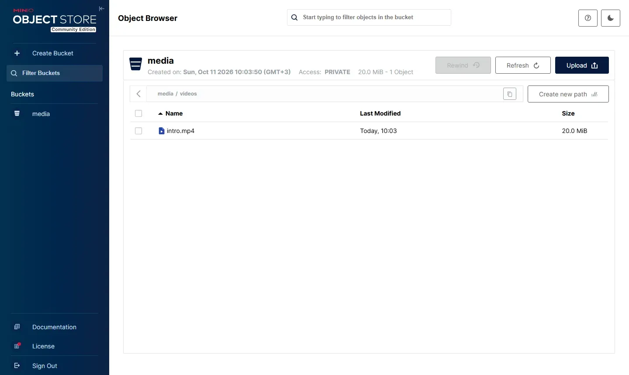Focus the Filter Buckets input
The width and height of the screenshot is (629, 375).
(55, 73)
